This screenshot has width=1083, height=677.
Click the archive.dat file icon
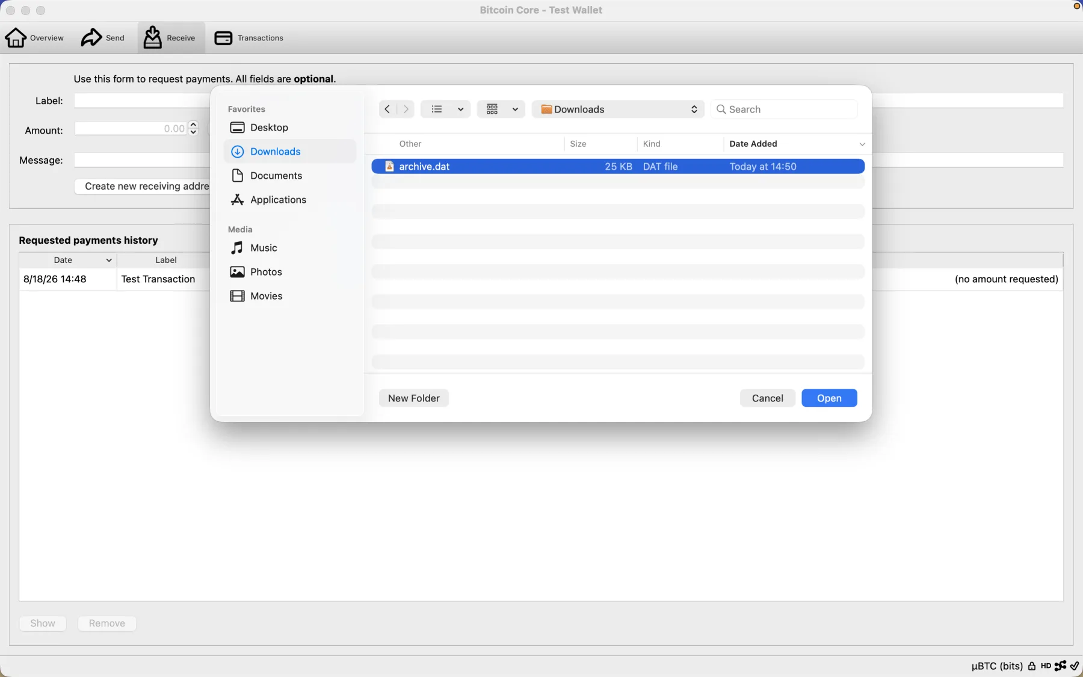click(x=389, y=167)
